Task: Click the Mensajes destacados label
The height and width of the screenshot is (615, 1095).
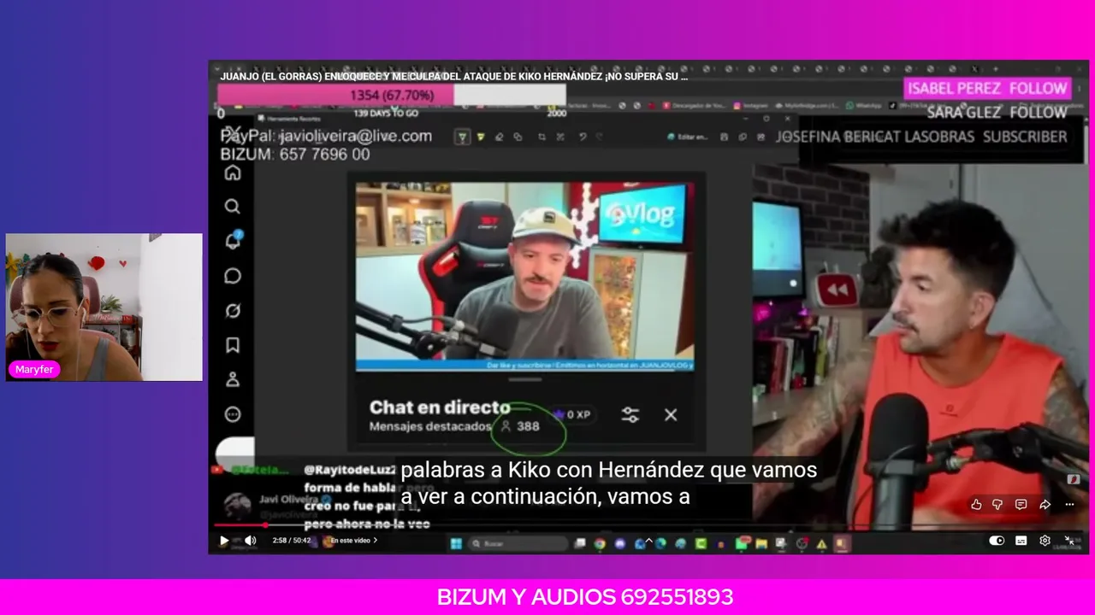Action: (x=430, y=426)
